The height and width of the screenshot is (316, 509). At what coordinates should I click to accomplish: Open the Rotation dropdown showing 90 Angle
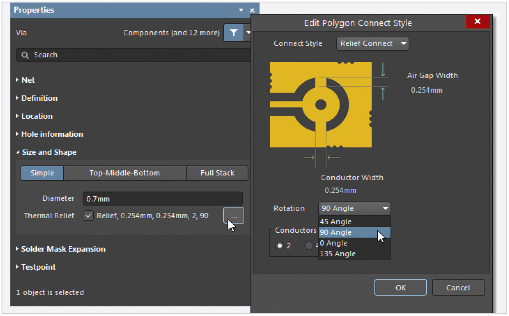pyautogui.click(x=354, y=208)
